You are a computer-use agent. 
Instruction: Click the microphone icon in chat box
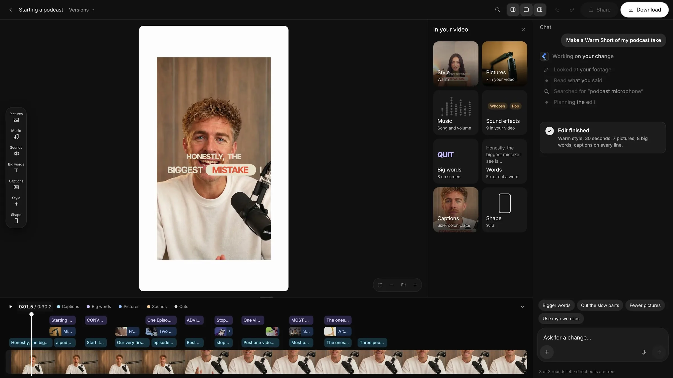pos(644,352)
